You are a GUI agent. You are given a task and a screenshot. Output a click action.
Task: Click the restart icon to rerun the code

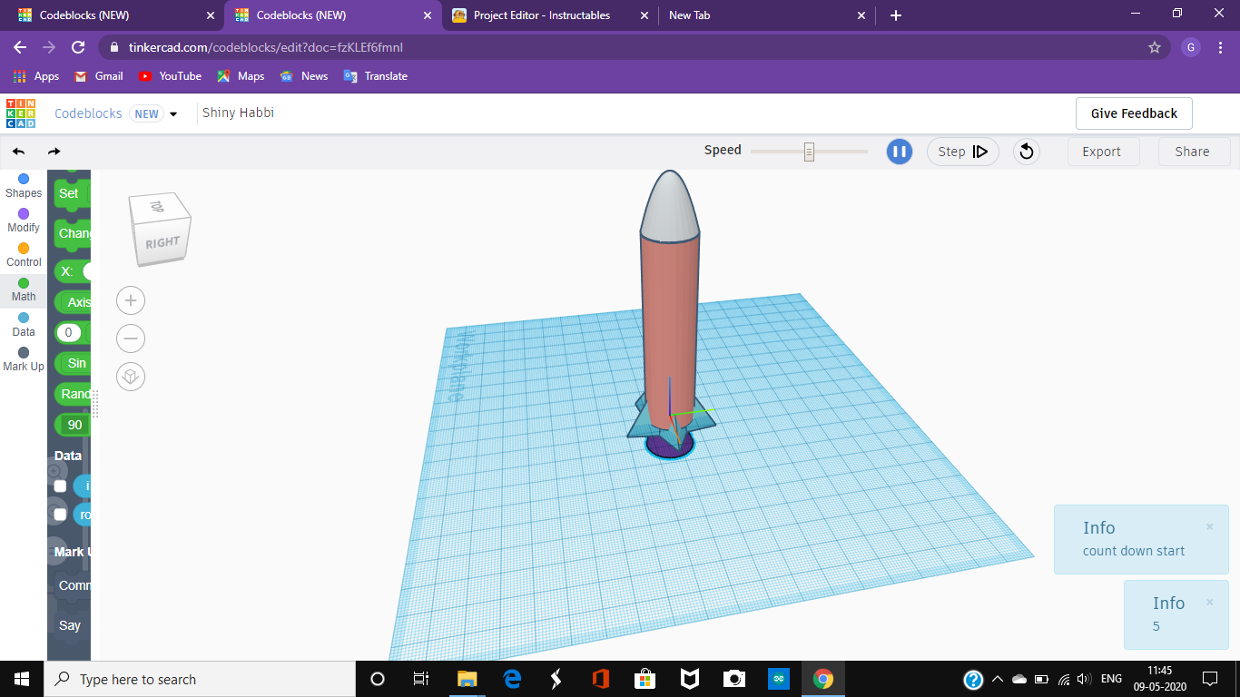point(1026,152)
